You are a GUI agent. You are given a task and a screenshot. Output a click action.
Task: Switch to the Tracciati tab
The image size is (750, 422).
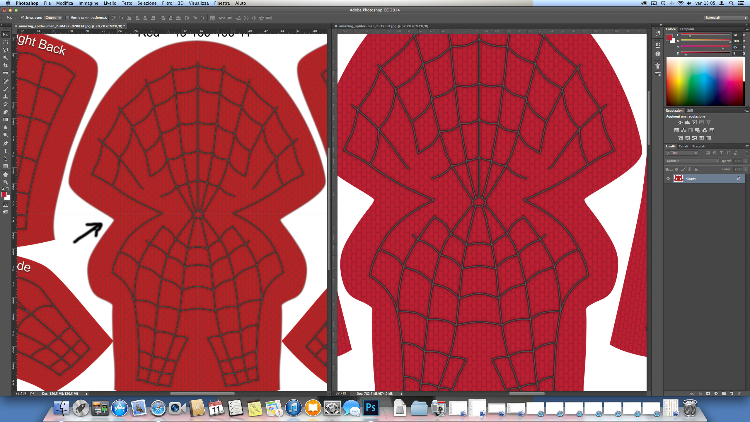coord(699,146)
